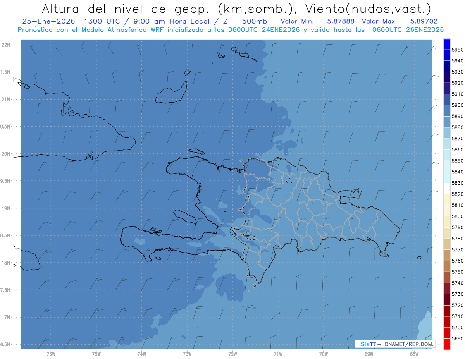Click the 'Valor Max. = 5.89702' readout
Screen dimensions: 465x359
click(400, 22)
